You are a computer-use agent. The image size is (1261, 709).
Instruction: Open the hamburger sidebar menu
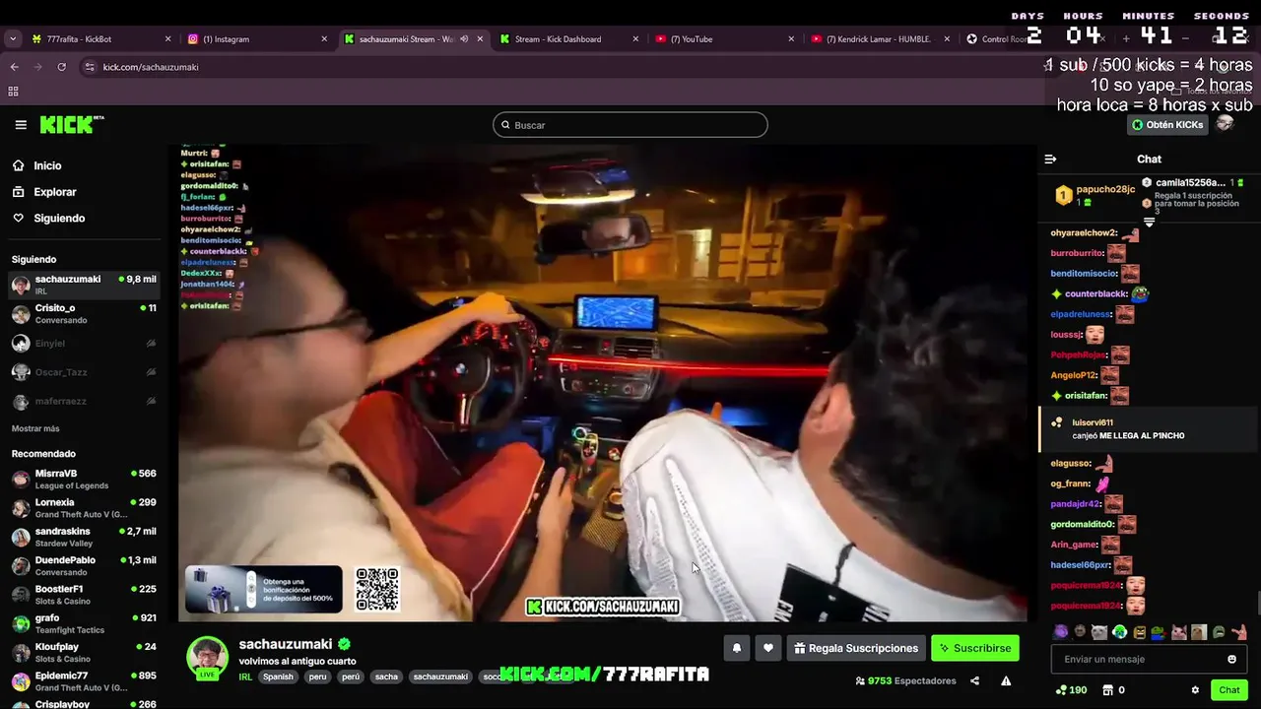pos(21,125)
